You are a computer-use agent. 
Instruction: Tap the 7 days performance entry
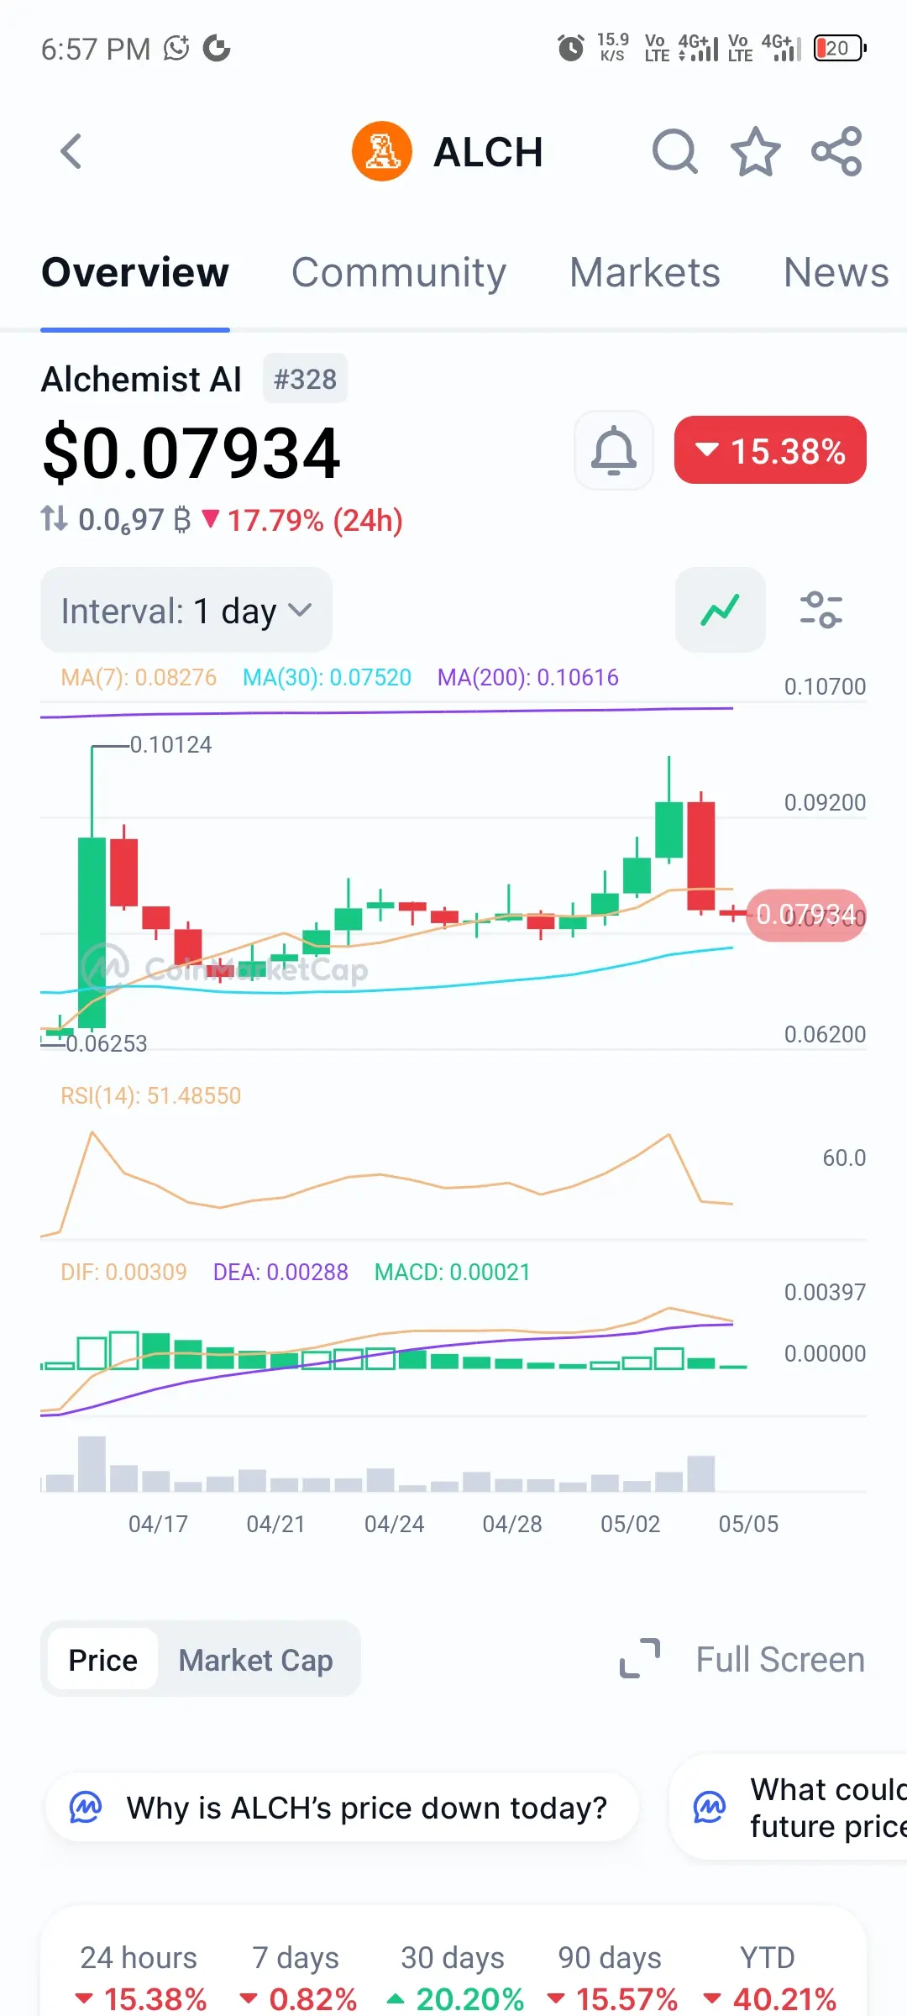pyautogui.click(x=296, y=1978)
